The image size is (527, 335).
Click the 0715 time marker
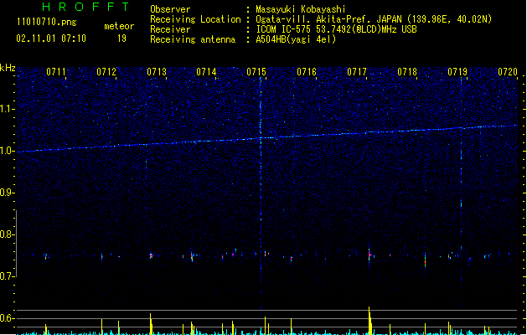[256, 72]
